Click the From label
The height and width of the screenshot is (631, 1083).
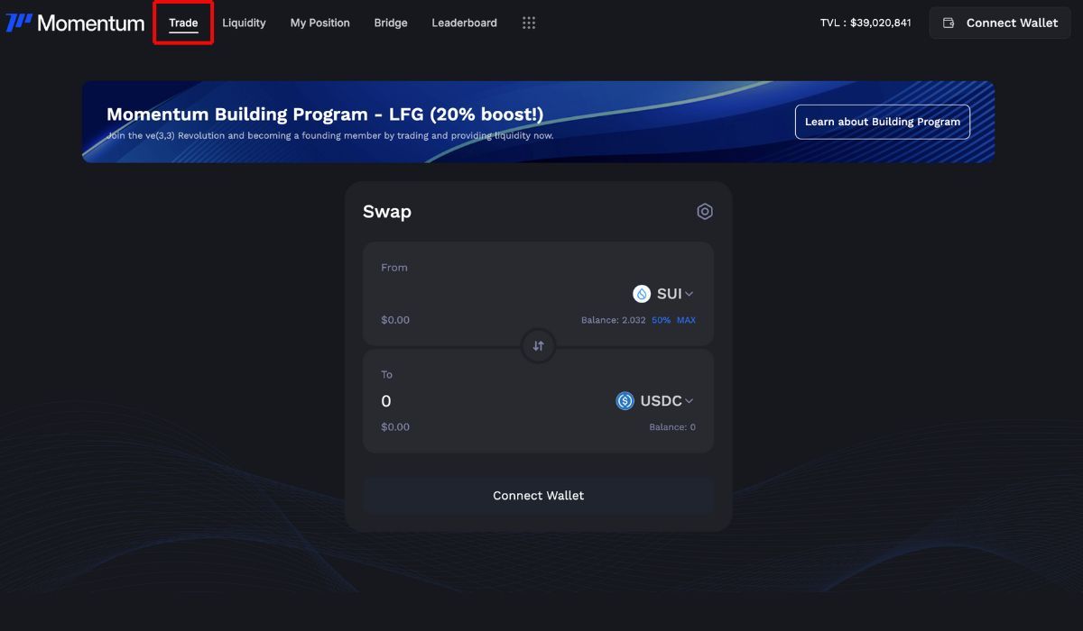pos(394,268)
